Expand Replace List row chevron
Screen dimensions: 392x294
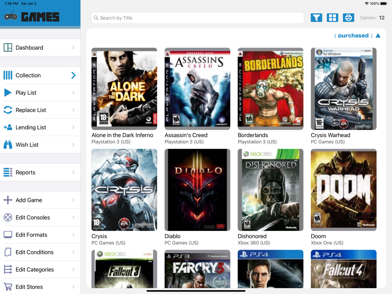pos(74,110)
